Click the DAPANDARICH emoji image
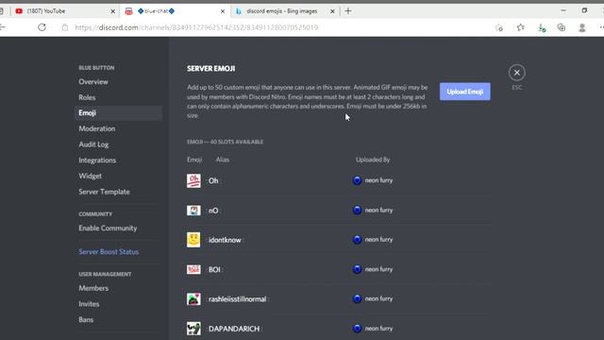 (x=193, y=329)
